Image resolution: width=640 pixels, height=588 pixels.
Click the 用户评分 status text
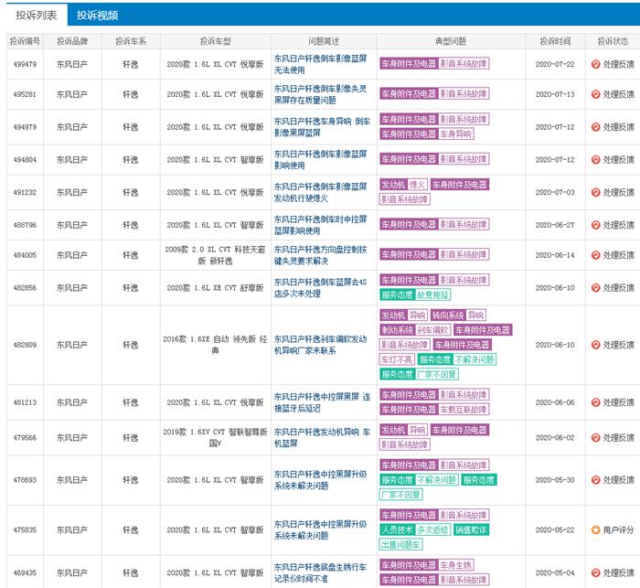(x=618, y=530)
